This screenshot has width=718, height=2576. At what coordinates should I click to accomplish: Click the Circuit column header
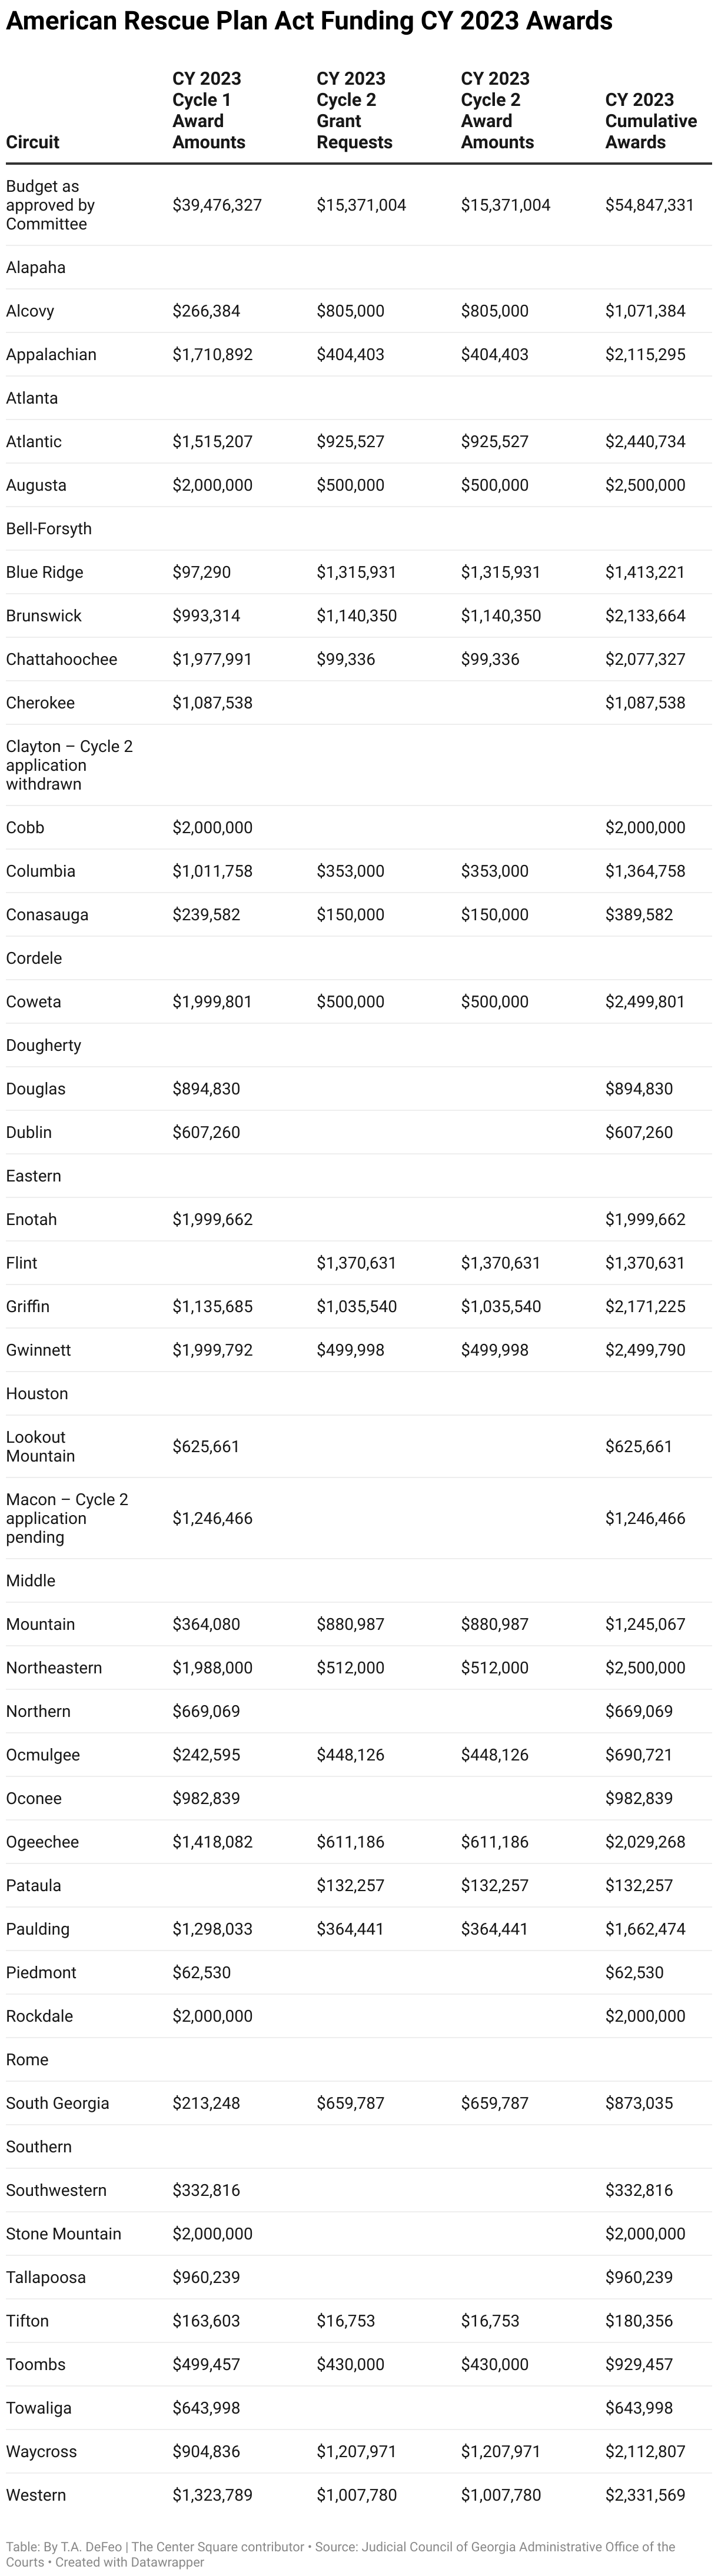(x=33, y=142)
